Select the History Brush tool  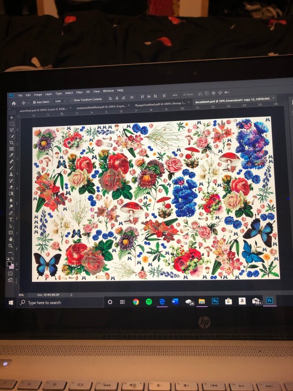[x=11, y=180]
